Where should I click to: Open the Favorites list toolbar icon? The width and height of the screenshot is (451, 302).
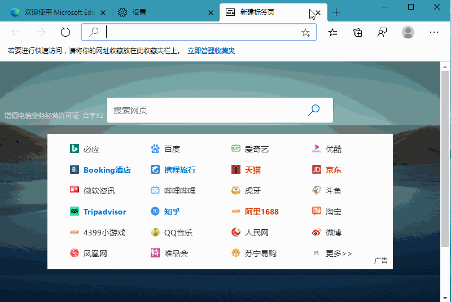[x=332, y=32]
